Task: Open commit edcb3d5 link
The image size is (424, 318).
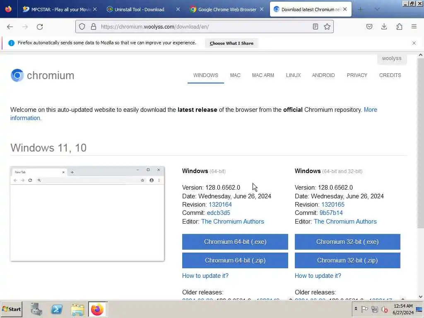Action: [219, 213]
